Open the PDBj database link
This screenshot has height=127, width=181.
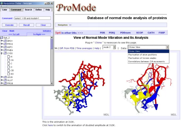[x=112, y=33]
